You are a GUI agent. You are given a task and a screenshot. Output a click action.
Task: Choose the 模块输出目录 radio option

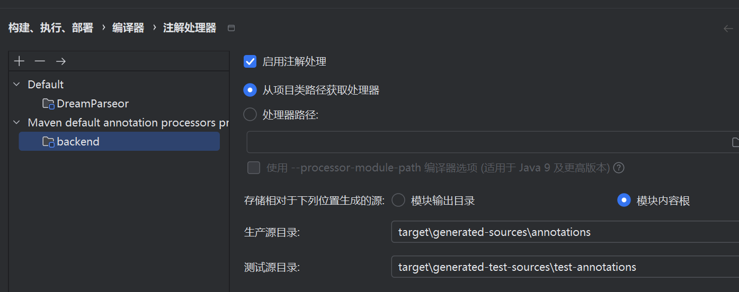point(398,200)
